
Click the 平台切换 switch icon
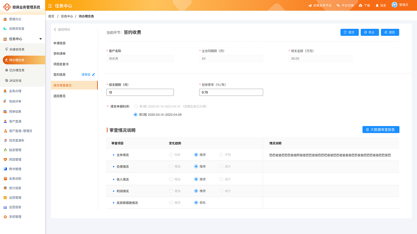338,5
